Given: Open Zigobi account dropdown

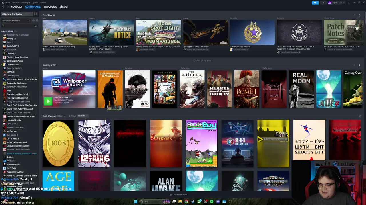Looking at the screenshot, I should tap(336, 3).
